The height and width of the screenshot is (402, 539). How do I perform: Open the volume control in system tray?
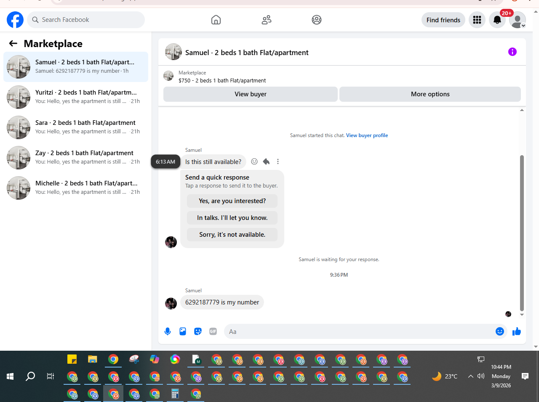[481, 376]
